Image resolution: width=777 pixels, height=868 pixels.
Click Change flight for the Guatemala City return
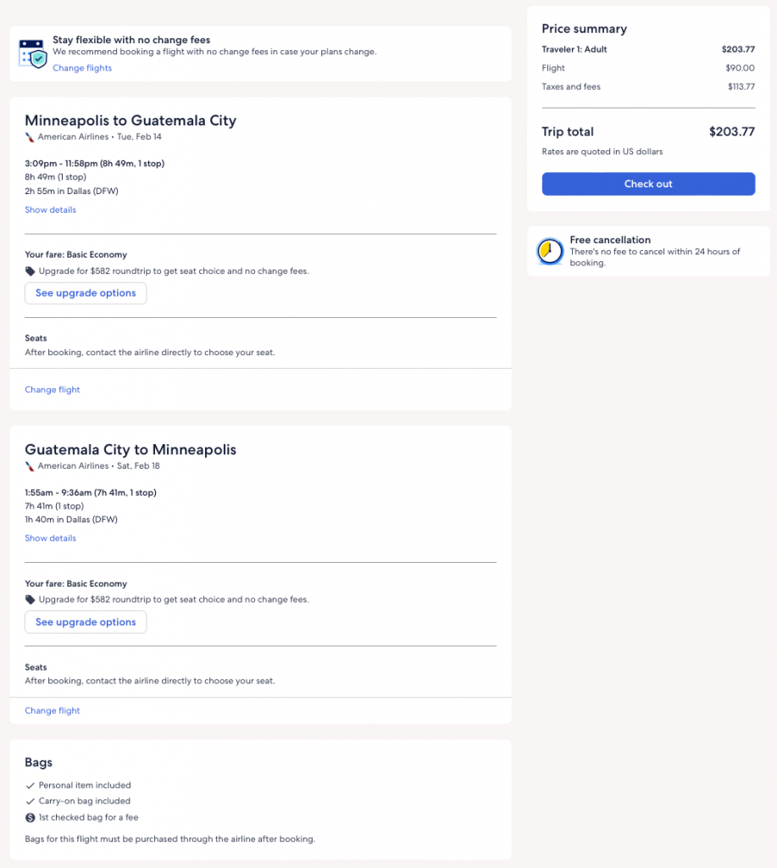point(53,710)
